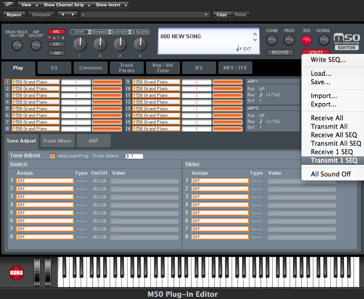Open ARP sub-tab
This screenshot has height=299, width=364.
point(93,141)
